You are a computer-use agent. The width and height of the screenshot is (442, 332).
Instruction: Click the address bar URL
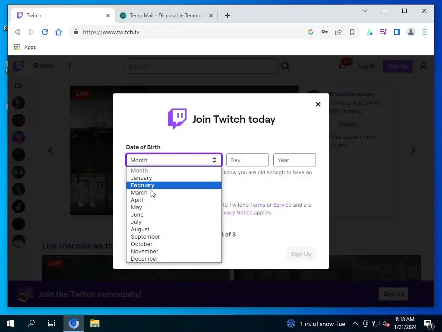[111, 32]
